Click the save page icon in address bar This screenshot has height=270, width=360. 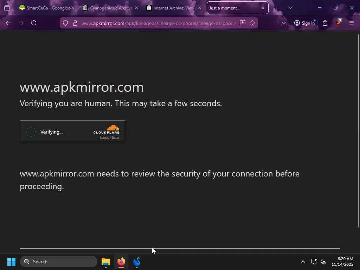click(x=243, y=23)
